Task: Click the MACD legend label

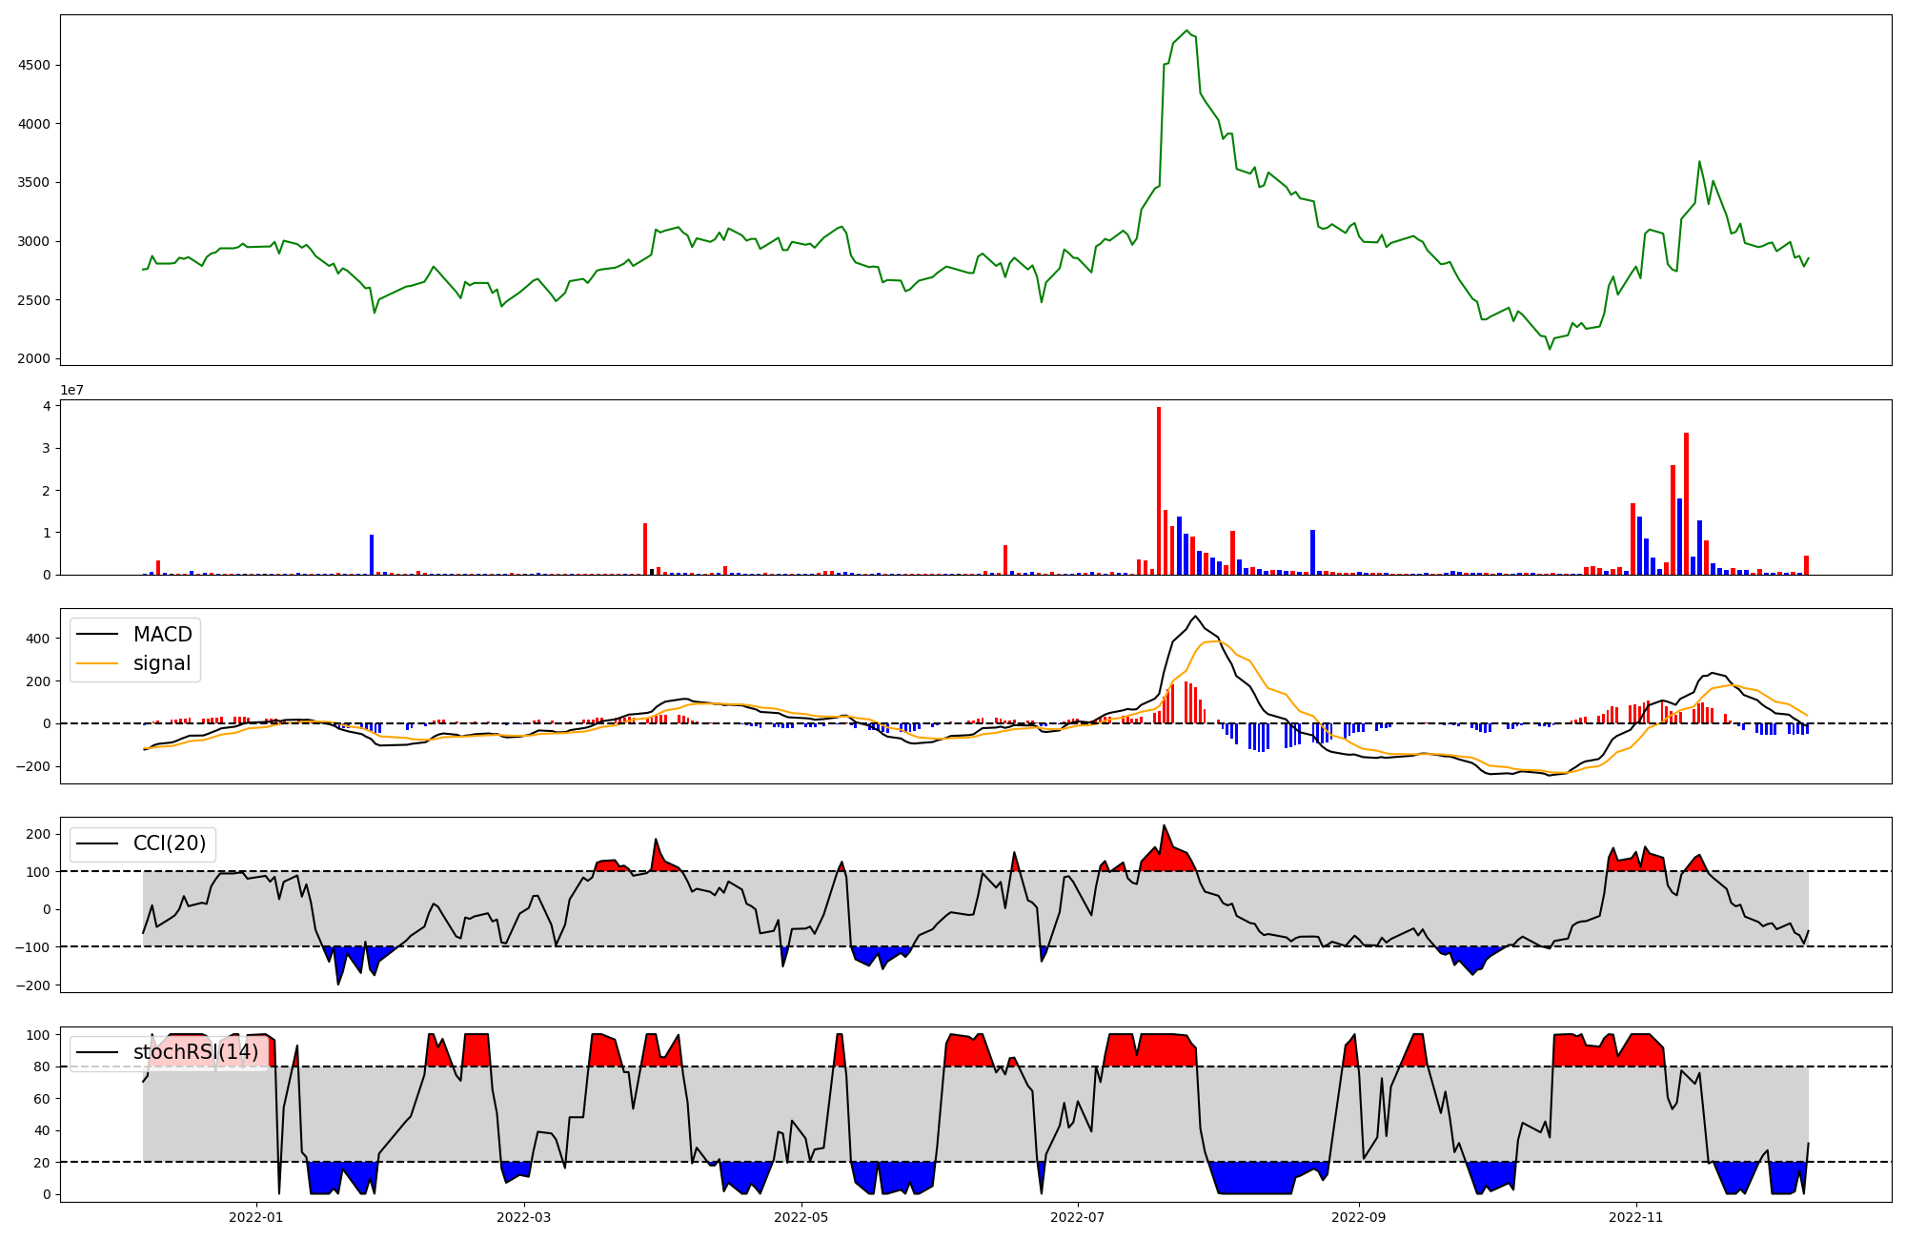Action: 162,635
